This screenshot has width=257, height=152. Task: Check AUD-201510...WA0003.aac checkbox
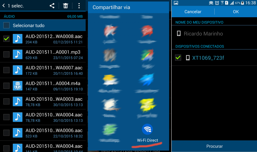pos(6,101)
